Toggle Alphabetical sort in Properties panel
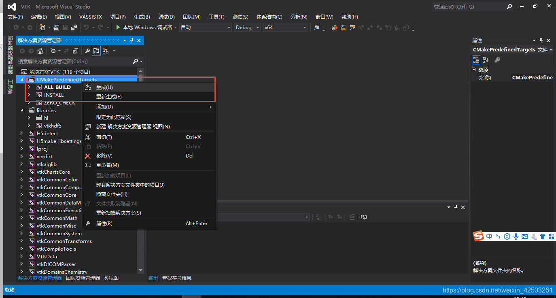The height and width of the screenshot is (298, 556). point(486,60)
